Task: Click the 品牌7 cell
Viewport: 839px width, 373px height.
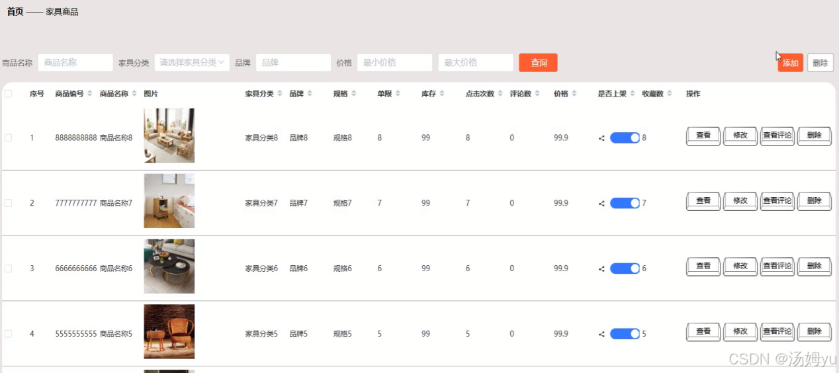Action: pos(298,203)
